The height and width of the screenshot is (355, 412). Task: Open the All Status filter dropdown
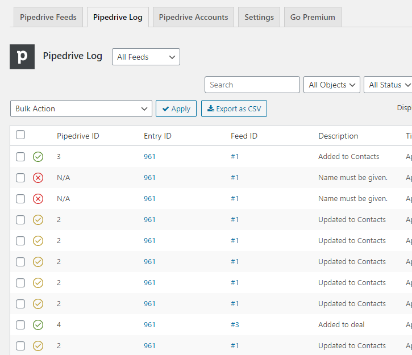pyautogui.click(x=388, y=85)
